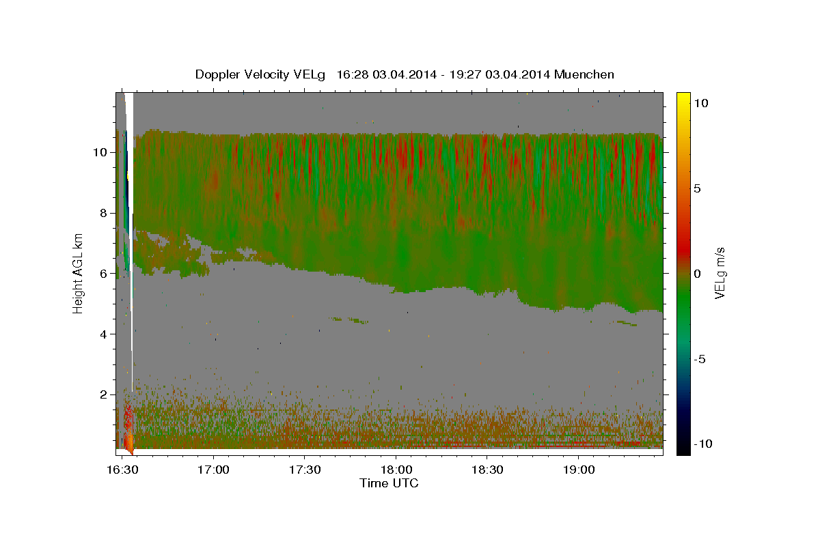Click the 16:30 time tick label
The image size is (820, 546).
click(122, 470)
